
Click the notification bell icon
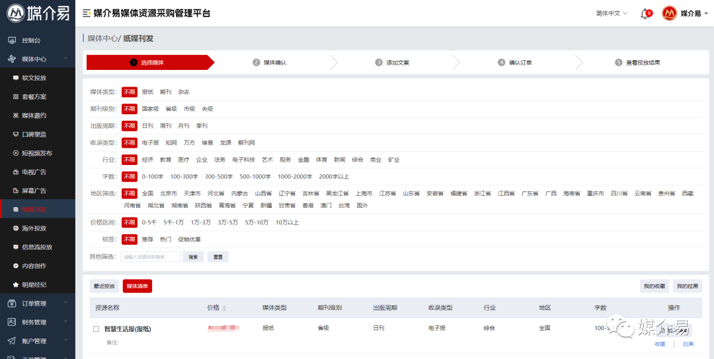645,14
